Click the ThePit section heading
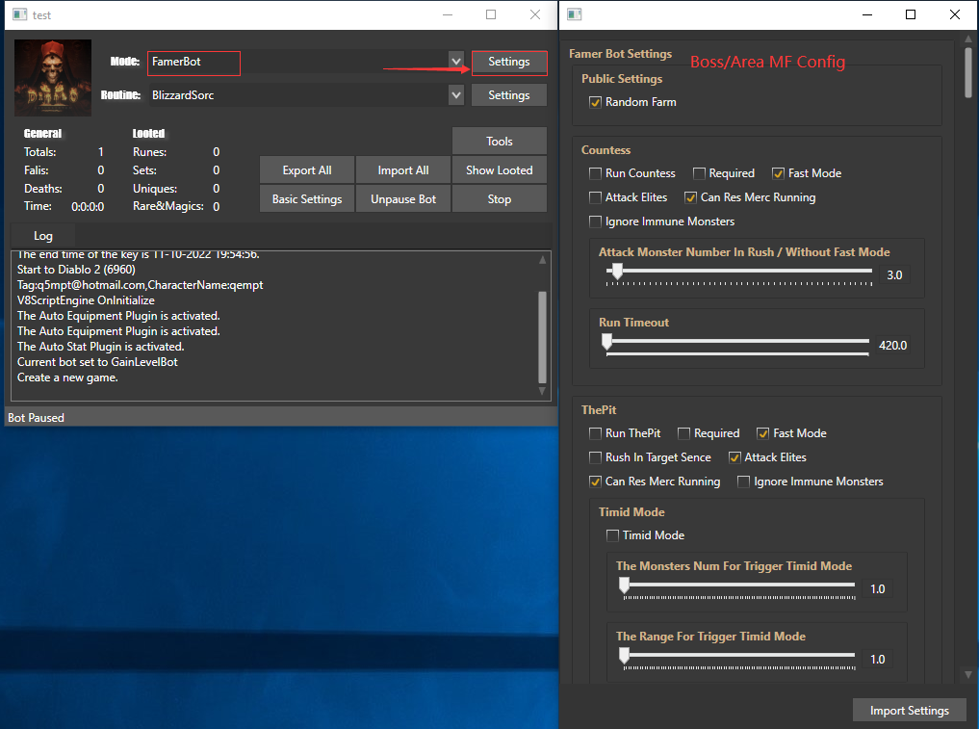This screenshot has width=979, height=729. 599,410
